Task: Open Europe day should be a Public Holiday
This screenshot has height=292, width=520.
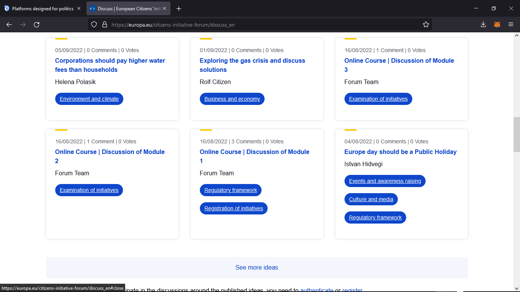Action: pyautogui.click(x=400, y=152)
